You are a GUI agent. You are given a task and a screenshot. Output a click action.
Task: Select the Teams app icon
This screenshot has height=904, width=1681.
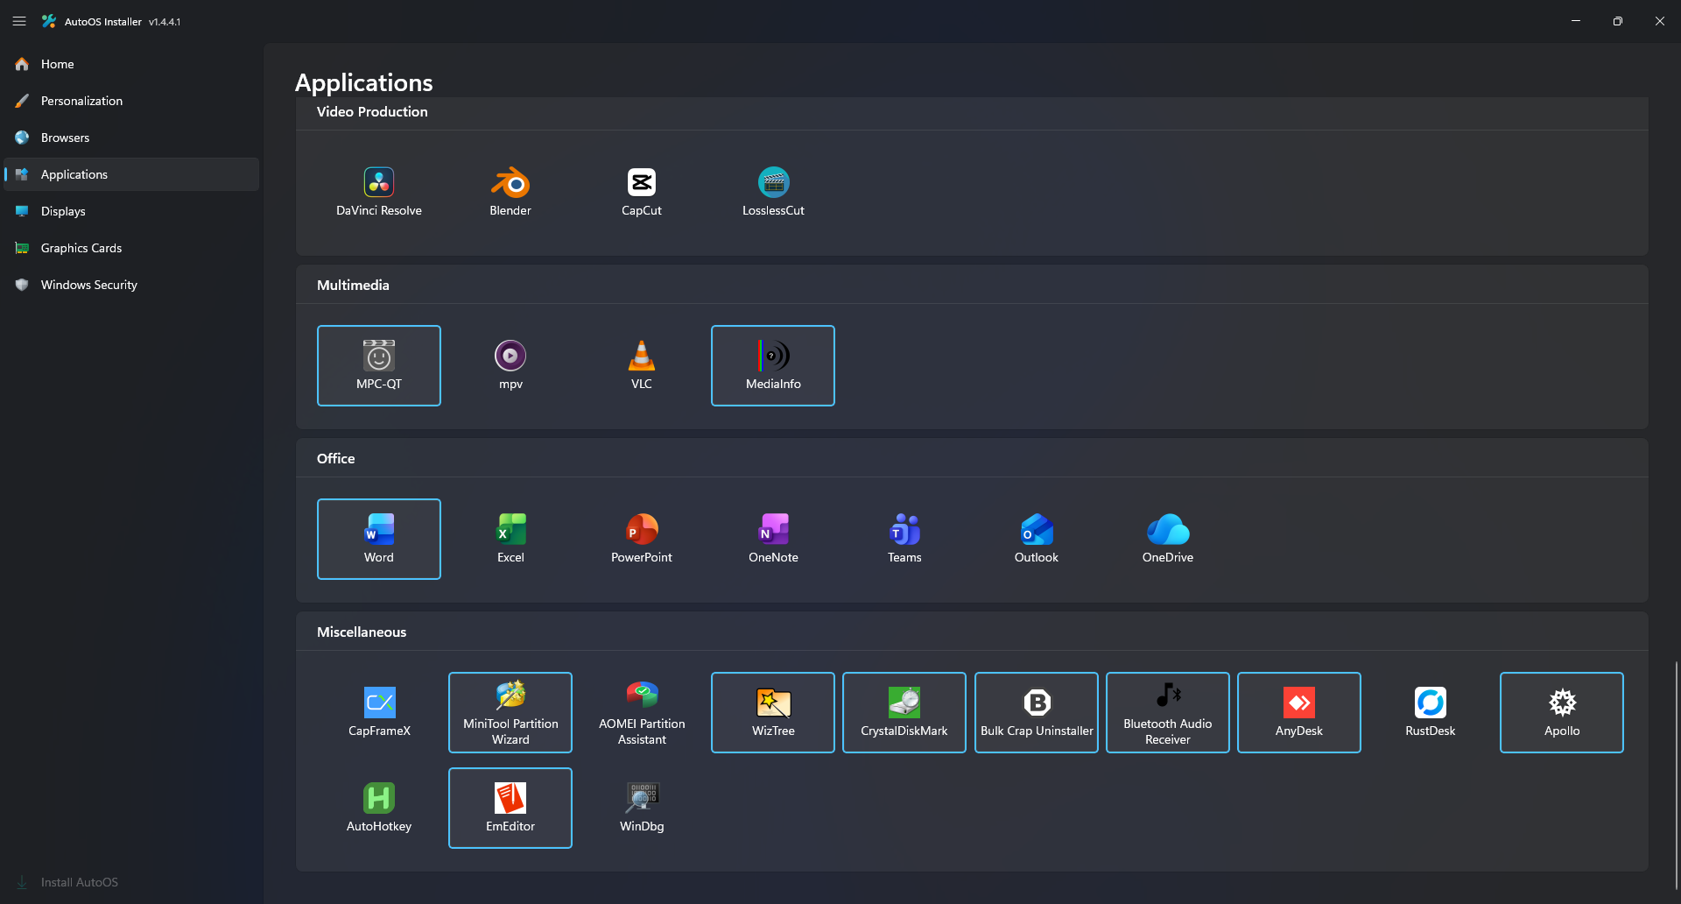[x=904, y=529]
